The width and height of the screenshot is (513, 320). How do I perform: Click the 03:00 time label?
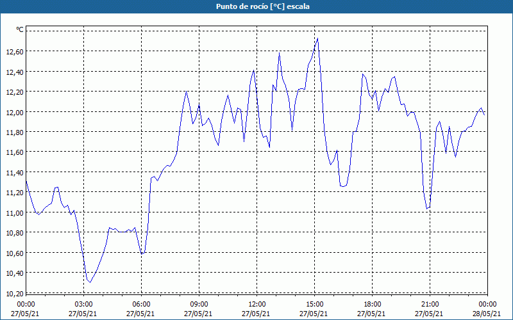click(83, 305)
